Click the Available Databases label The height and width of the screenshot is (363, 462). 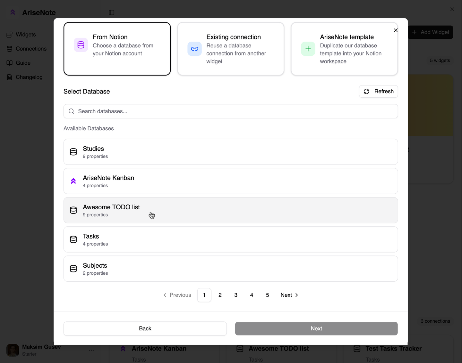pos(89,128)
